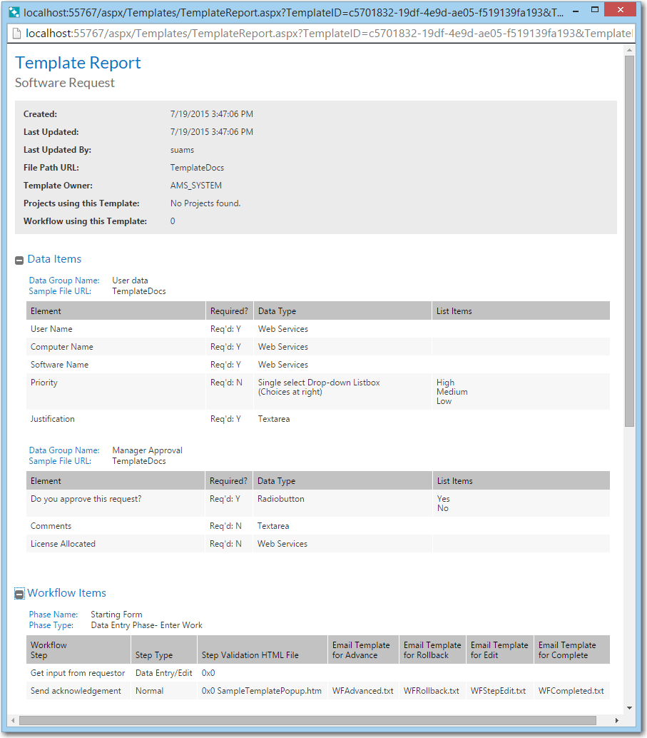Viewport: 647px width, 738px height.
Task: Click the vertical scrollbar thumb
Action: pos(630,241)
